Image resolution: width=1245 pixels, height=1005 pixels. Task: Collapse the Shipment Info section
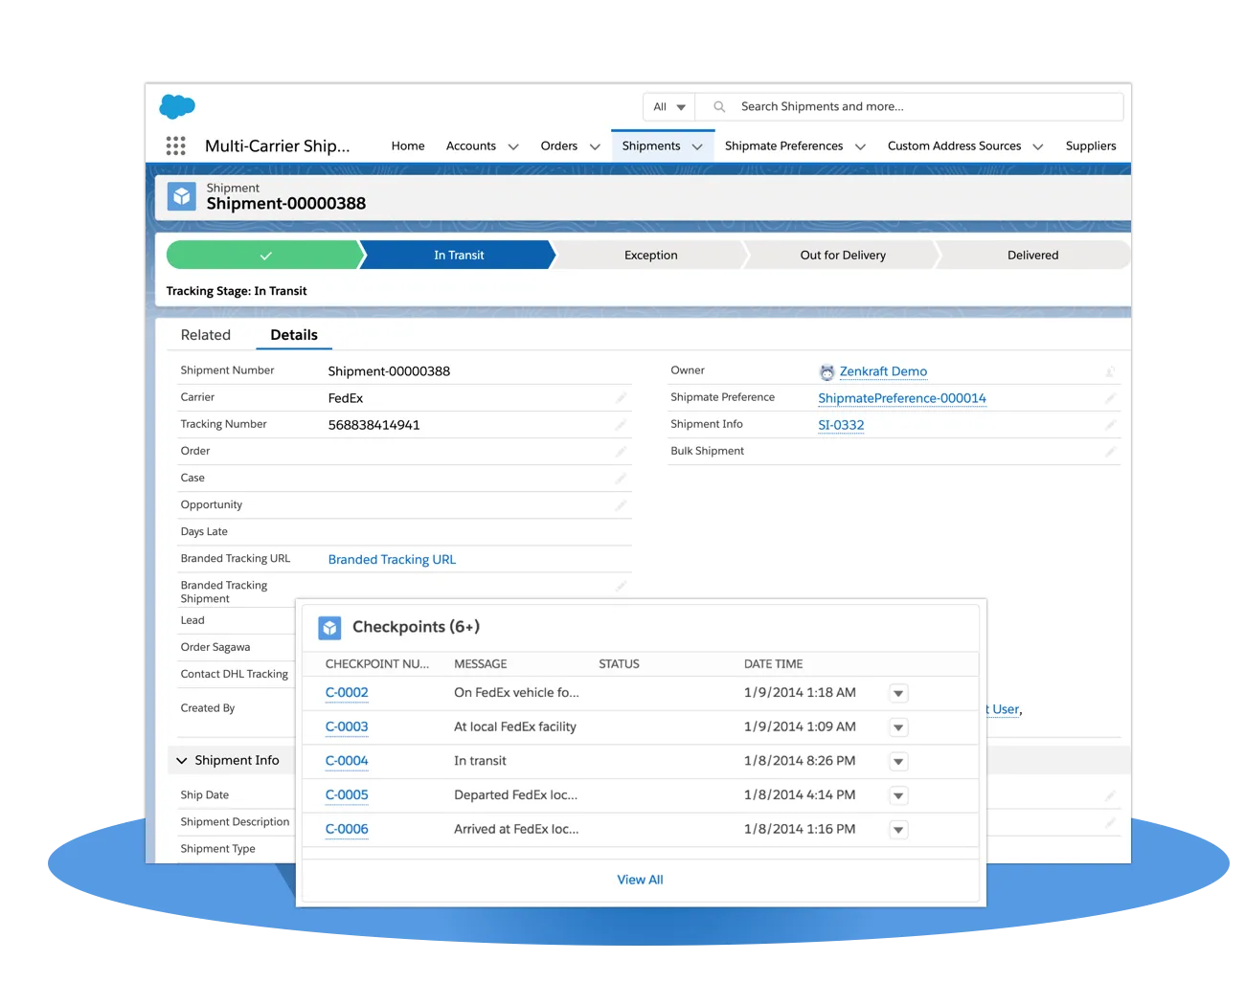pos(182,761)
